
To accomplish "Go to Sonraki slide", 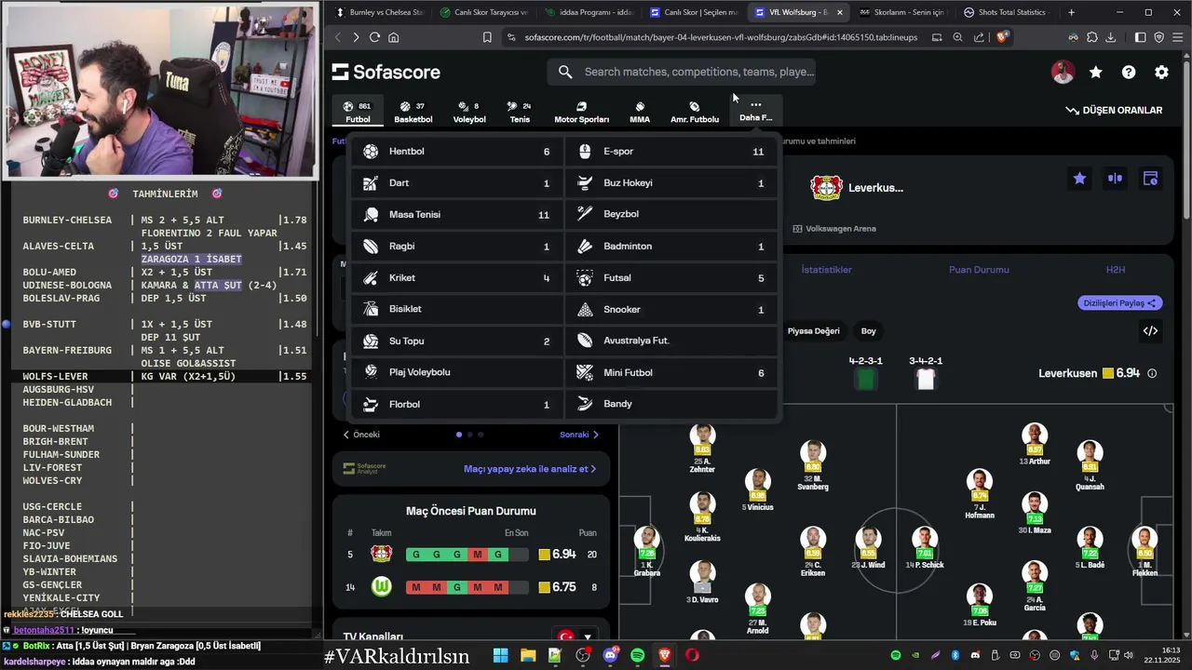I will [579, 435].
